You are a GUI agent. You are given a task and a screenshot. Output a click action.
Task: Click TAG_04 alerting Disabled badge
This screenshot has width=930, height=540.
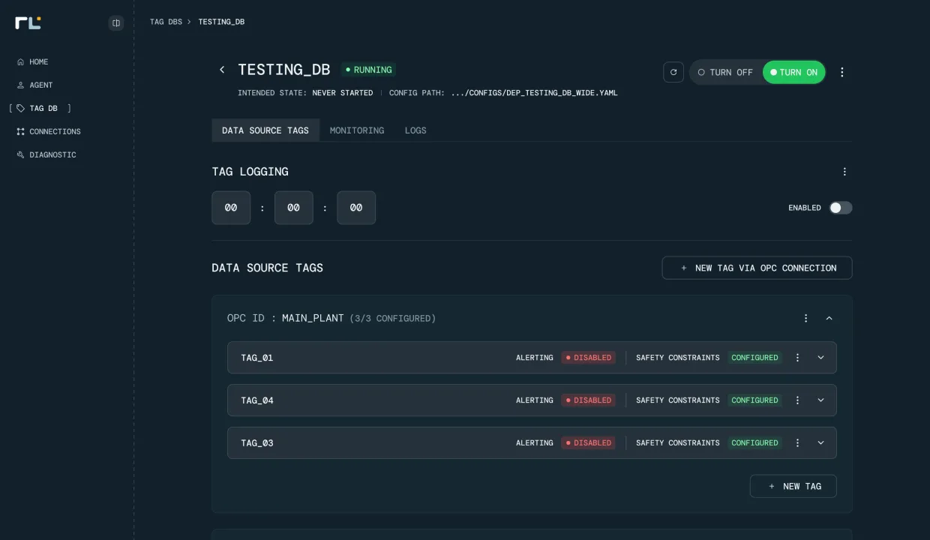[x=588, y=400]
